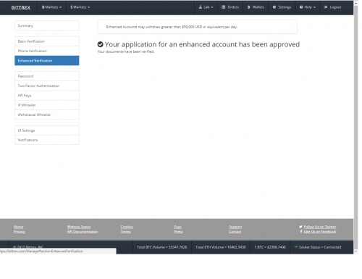Viewport: 362px width, 279px height.
Task: Follow the Website Status link
Action: [79, 227]
